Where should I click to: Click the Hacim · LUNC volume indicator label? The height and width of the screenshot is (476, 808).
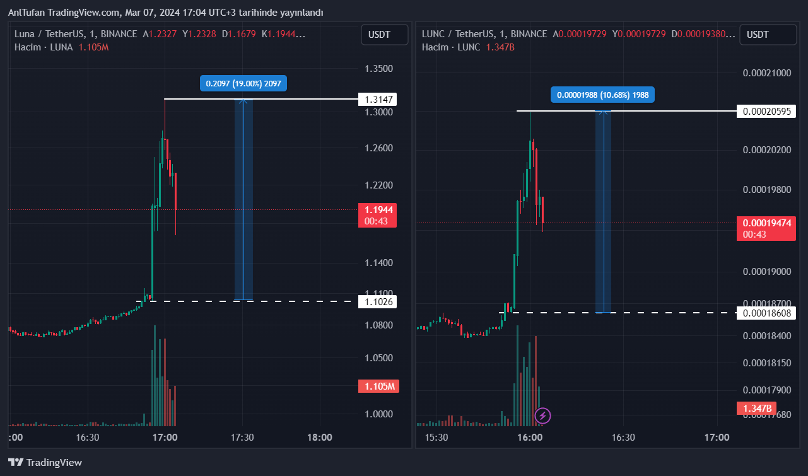pos(451,47)
